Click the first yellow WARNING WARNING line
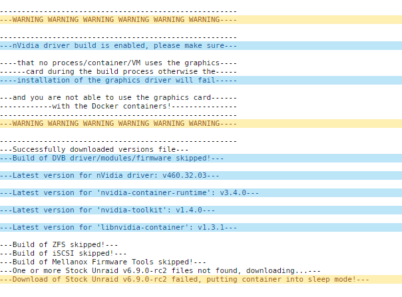This screenshot has height=297, width=402. pos(201,20)
